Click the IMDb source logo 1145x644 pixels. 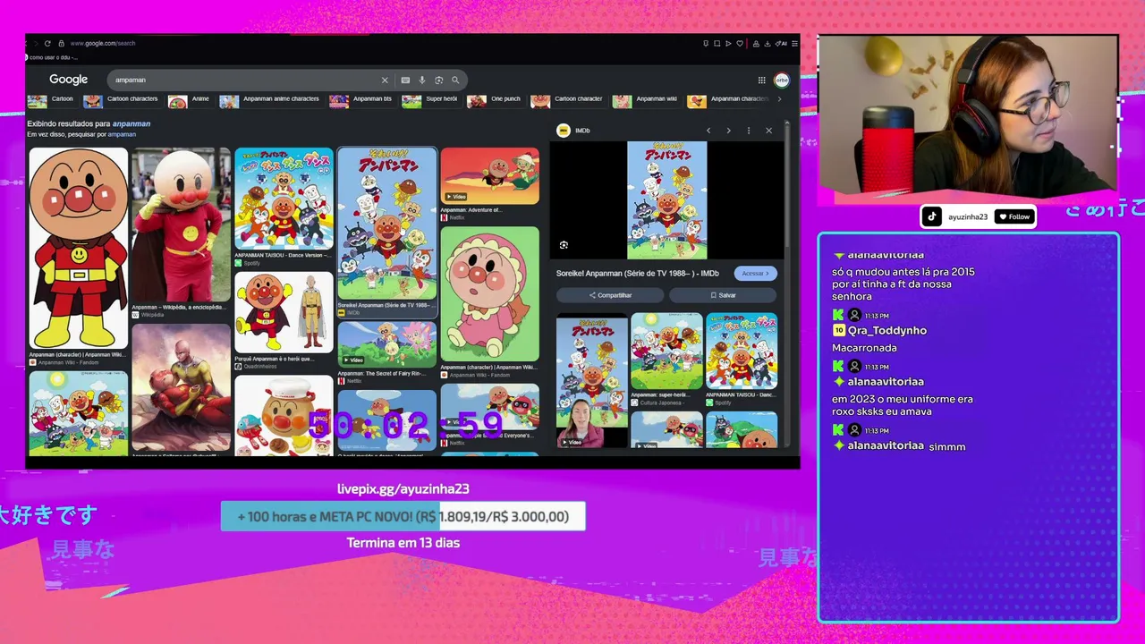(x=564, y=131)
